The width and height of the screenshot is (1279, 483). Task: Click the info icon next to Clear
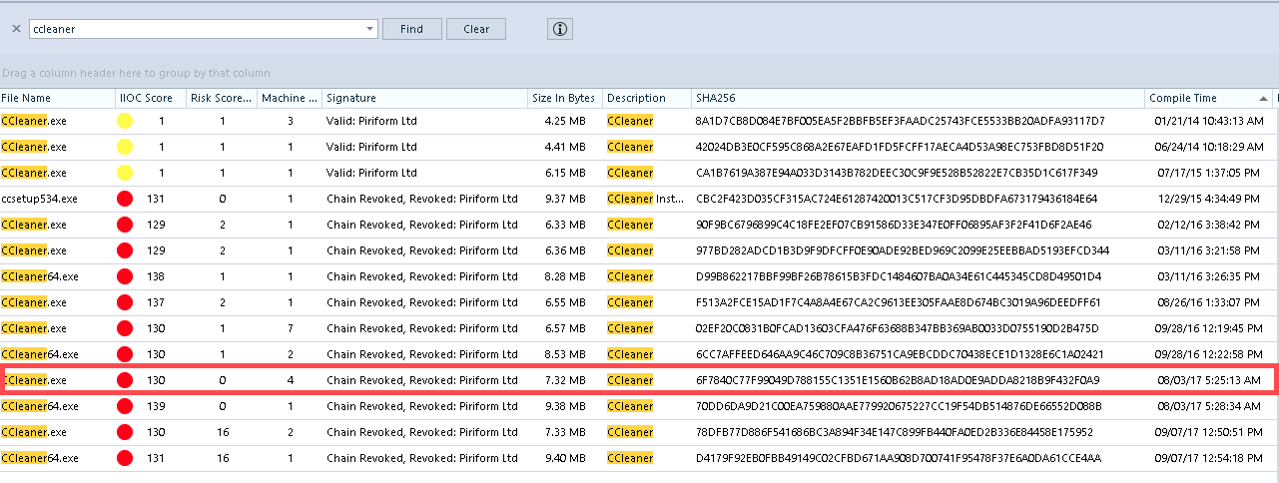tap(560, 29)
